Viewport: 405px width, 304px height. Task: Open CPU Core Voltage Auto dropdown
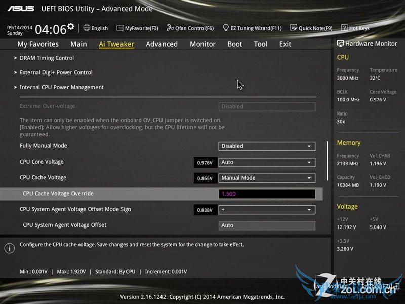[267, 162]
